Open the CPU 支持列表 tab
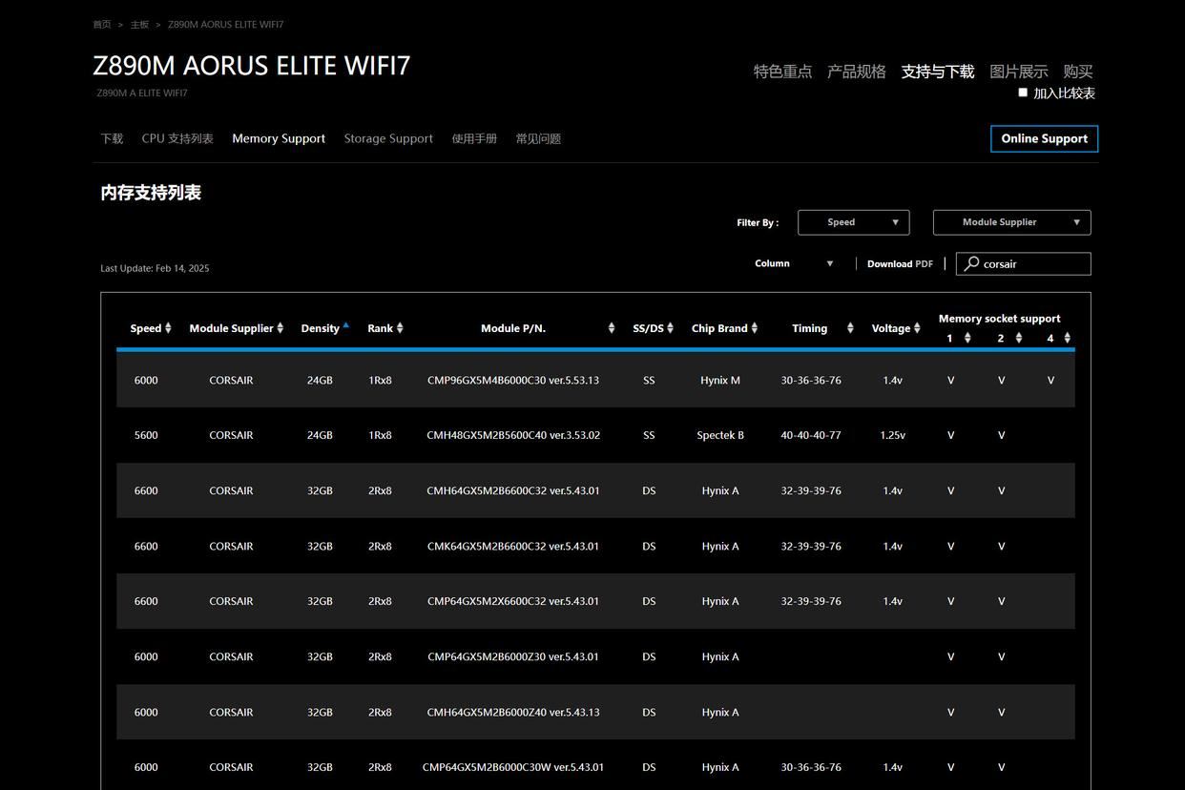Screen dimensions: 1185x790 coord(177,138)
